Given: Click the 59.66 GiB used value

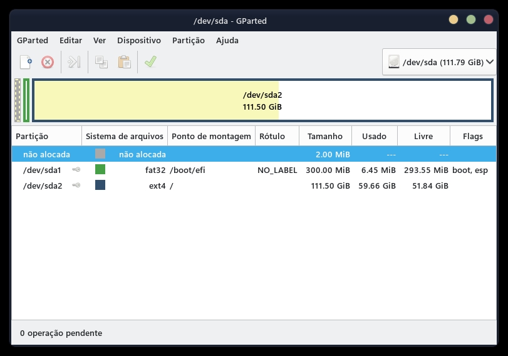Looking at the screenshot, I should (377, 186).
